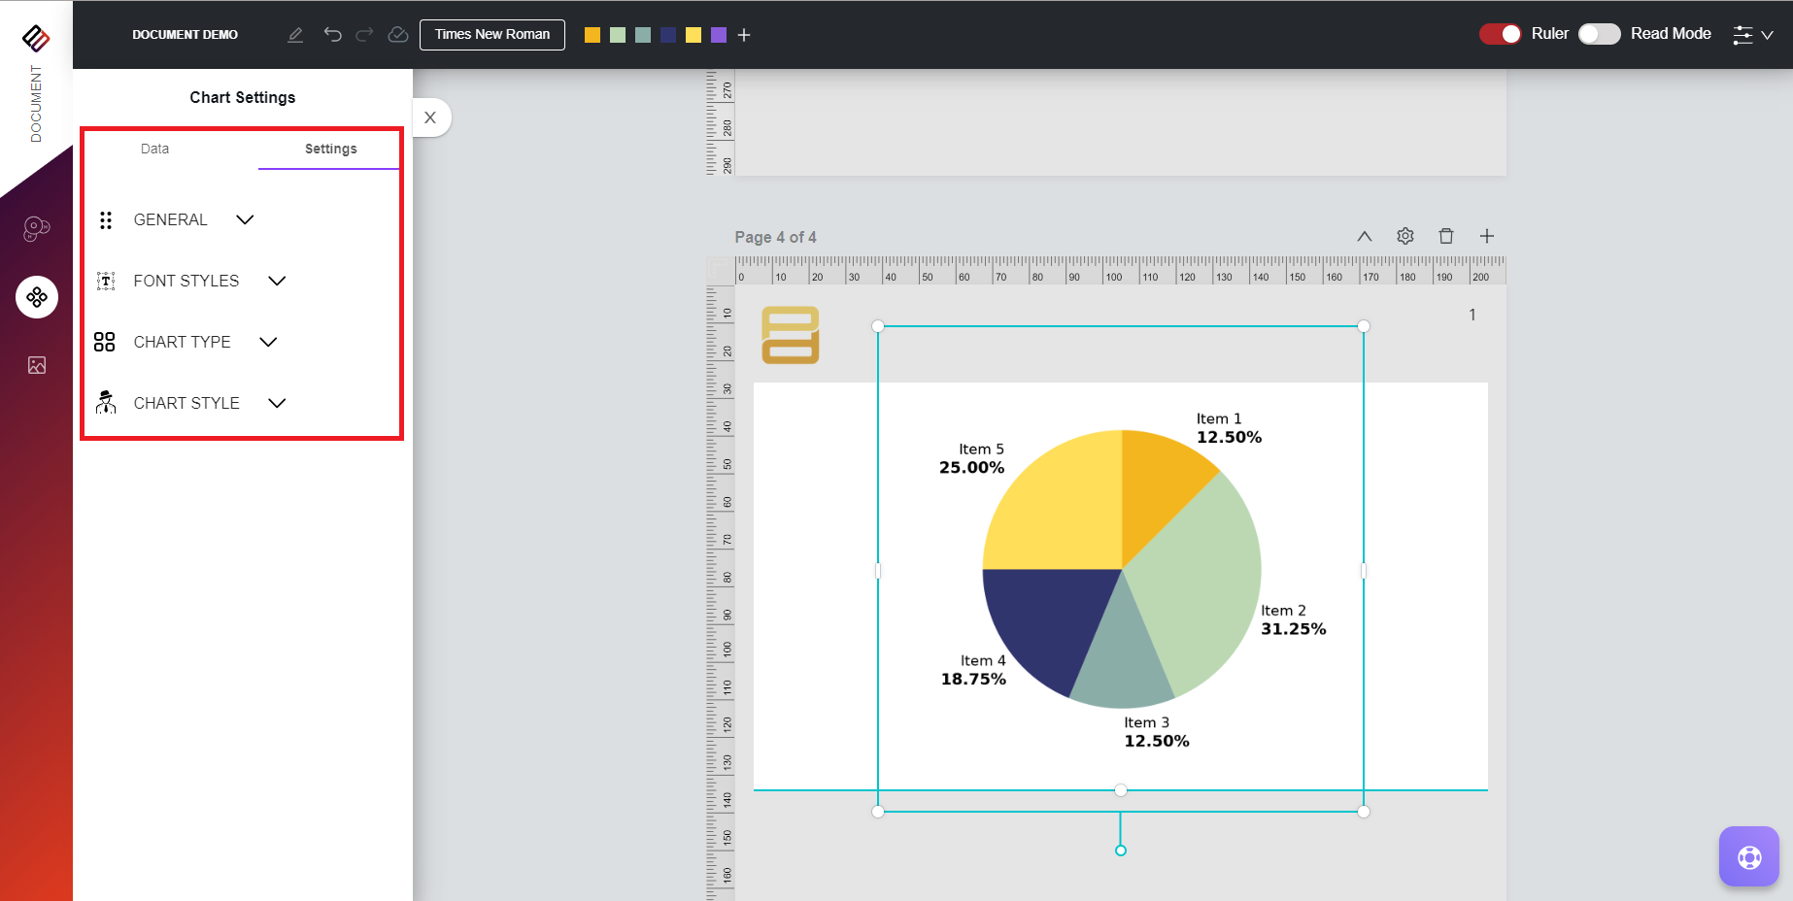Click the pencil rename icon

click(295, 35)
